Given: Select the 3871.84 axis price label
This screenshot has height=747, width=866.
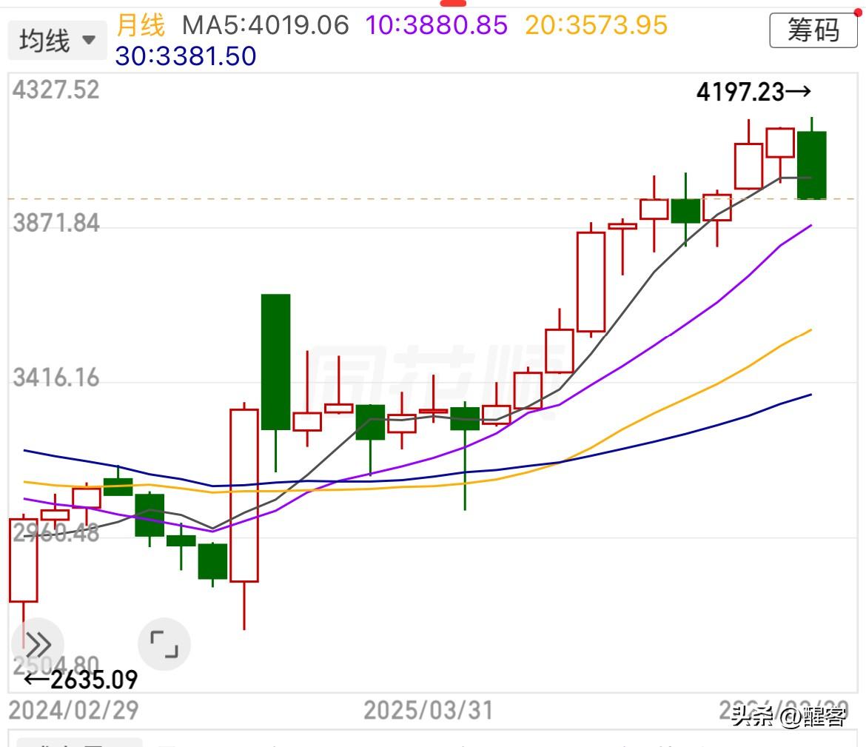Looking at the screenshot, I should click(56, 224).
